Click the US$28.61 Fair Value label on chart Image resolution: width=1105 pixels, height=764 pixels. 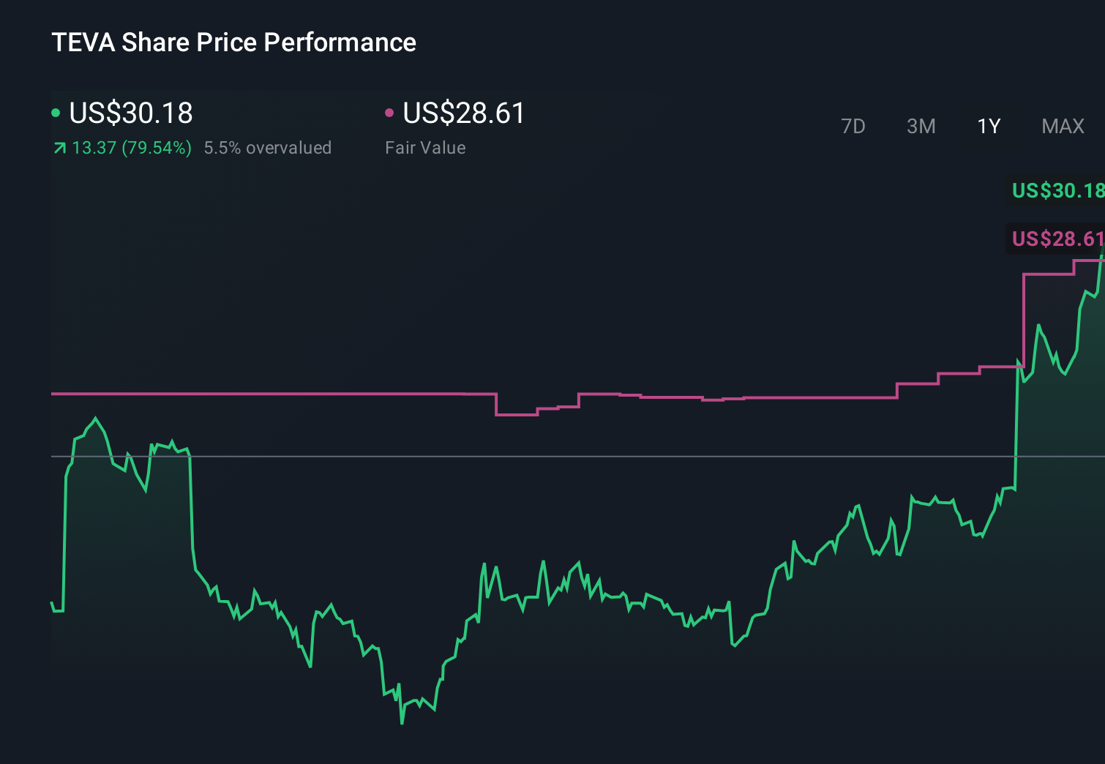[1057, 238]
